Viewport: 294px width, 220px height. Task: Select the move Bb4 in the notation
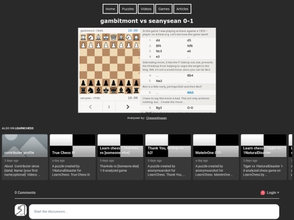[190, 76]
